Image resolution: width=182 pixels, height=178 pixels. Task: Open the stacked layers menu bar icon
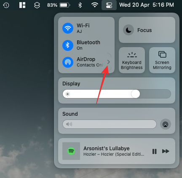[37, 5]
